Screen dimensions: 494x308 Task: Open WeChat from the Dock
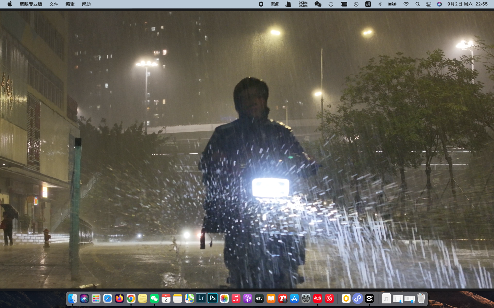pyautogui.click(x=154, y=298)
